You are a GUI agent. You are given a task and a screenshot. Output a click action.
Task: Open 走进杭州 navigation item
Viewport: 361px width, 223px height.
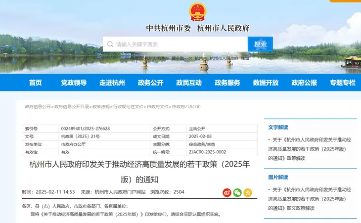[112, 83]
